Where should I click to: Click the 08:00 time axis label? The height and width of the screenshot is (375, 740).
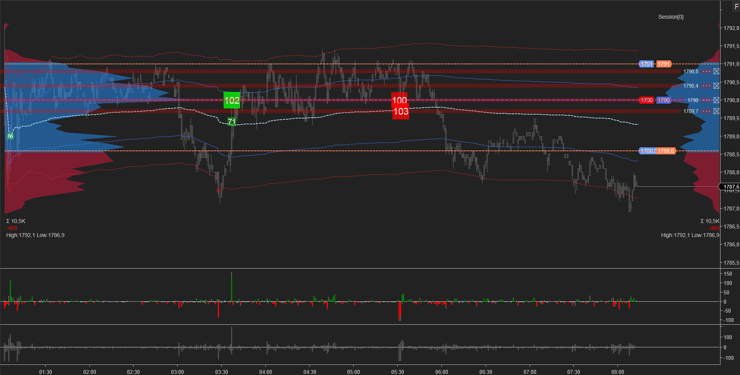pyautogui.click(x=618, y=372)
